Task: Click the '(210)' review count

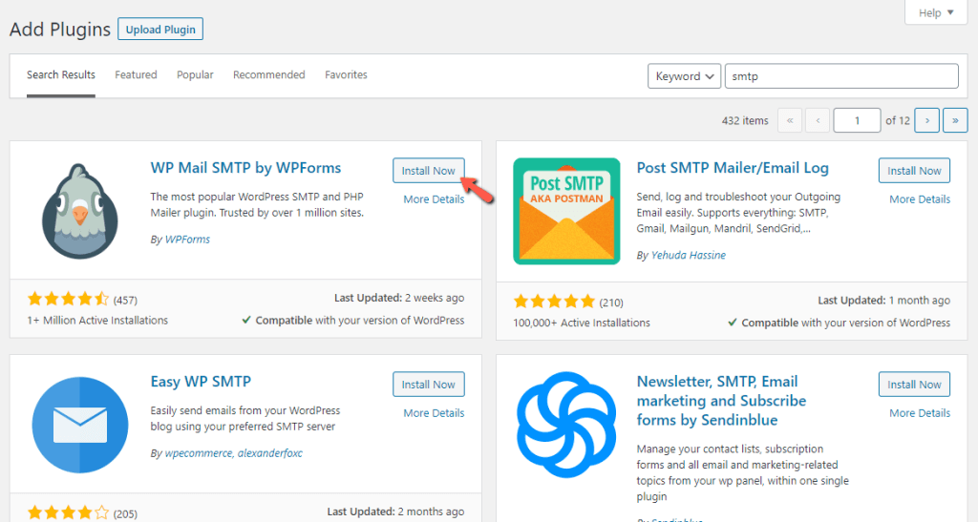Action: pos(611,303)
